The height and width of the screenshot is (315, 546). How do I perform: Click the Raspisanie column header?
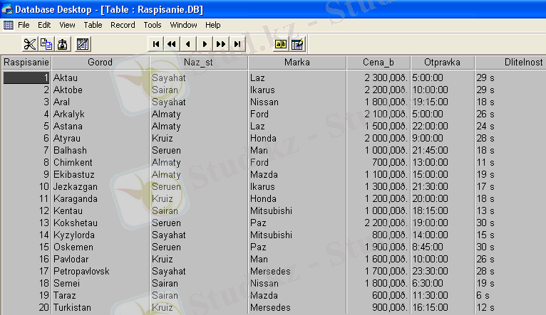coord(26,63)
